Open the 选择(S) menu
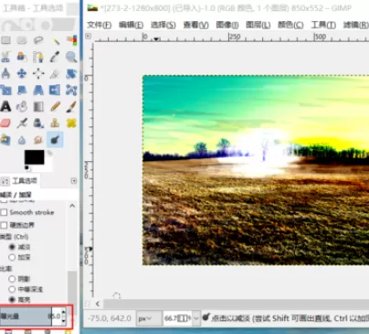This screenshot has height=334, width=369. pyautogui.click(x=163, y=25)
